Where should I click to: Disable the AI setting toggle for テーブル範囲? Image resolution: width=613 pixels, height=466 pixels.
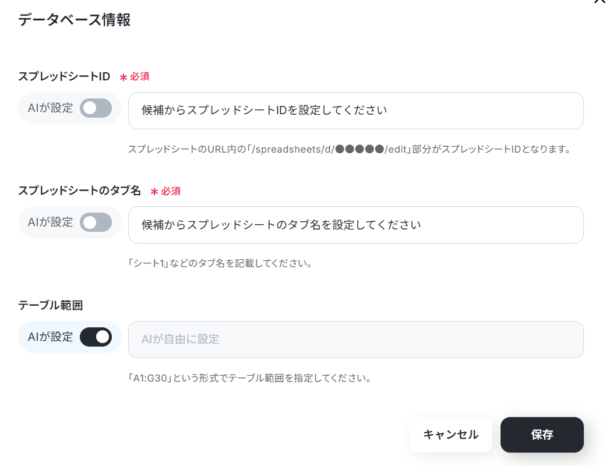tap(96, 337)
